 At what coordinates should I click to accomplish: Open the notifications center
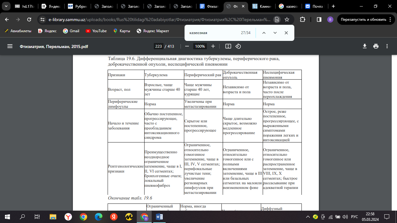coord(387,217)
